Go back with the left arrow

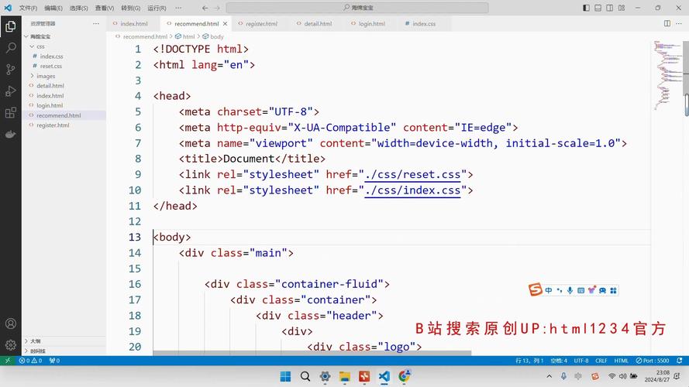(205, 8)
